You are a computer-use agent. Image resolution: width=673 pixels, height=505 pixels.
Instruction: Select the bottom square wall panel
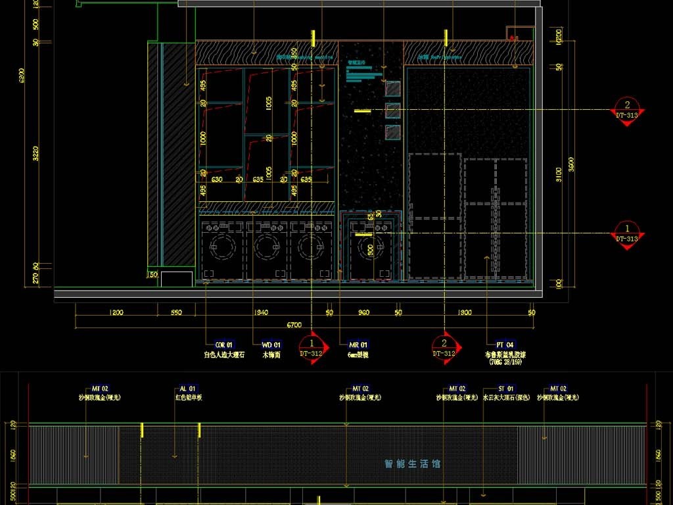tap(393, 132)
